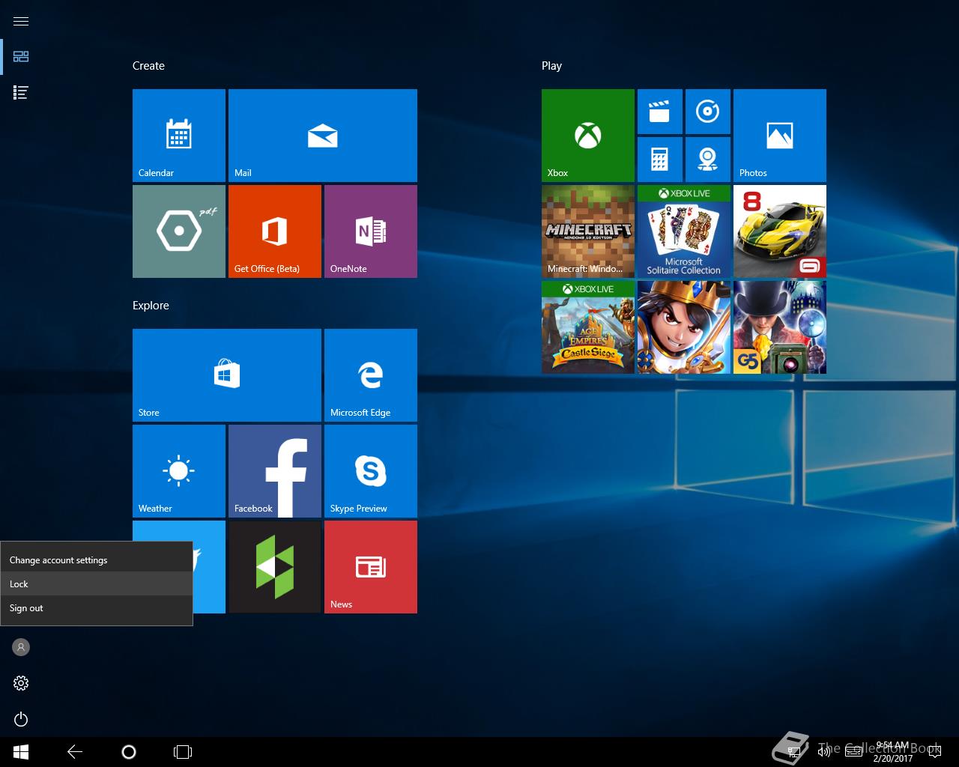
Task: Open the Power options button
Action: click(21, 719)
